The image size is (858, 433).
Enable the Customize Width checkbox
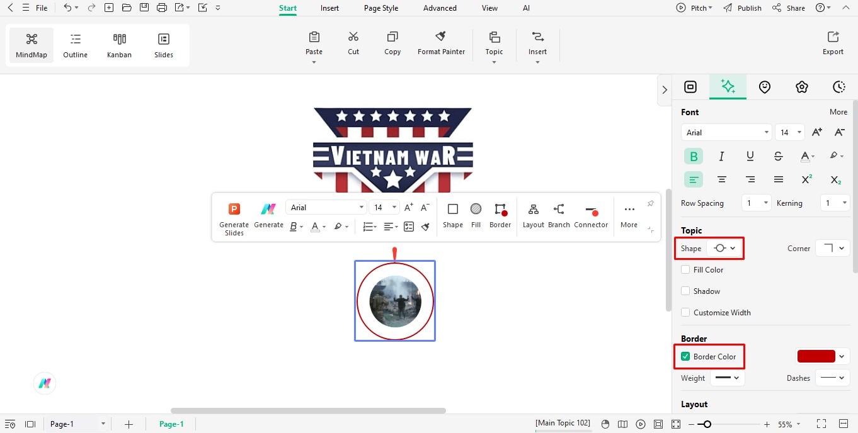685,312
